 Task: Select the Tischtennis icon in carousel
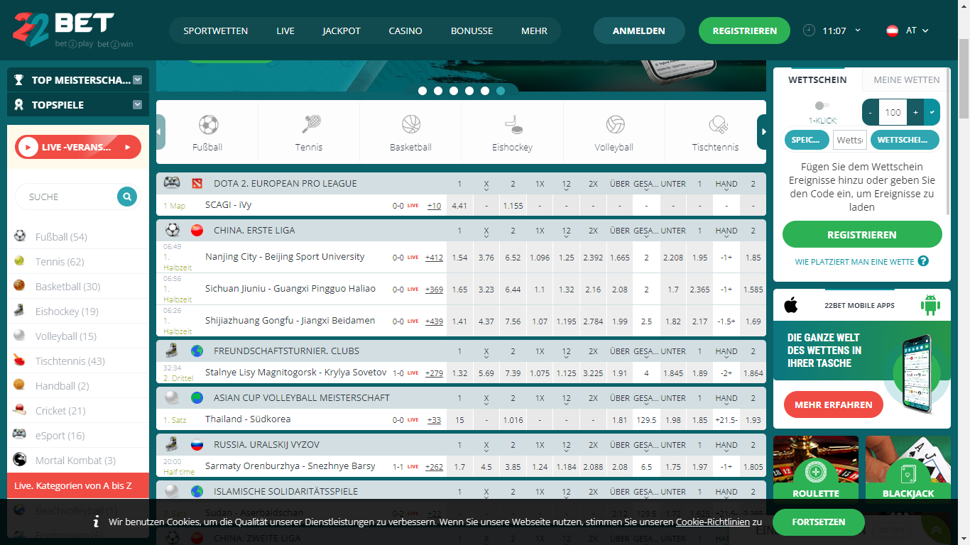pos(717,125)
